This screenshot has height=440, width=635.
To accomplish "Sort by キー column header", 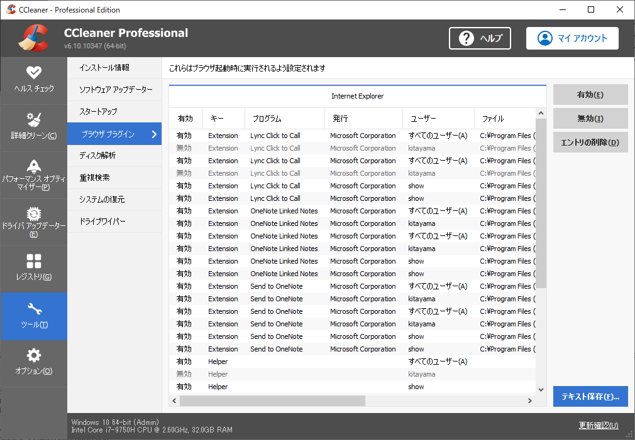I will point(224,119).
